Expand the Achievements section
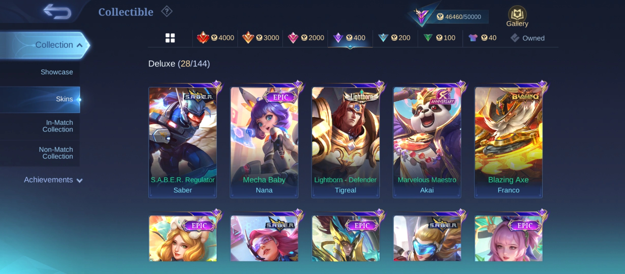The width and height of the screenshot is (625, 274). click(53, 180)
